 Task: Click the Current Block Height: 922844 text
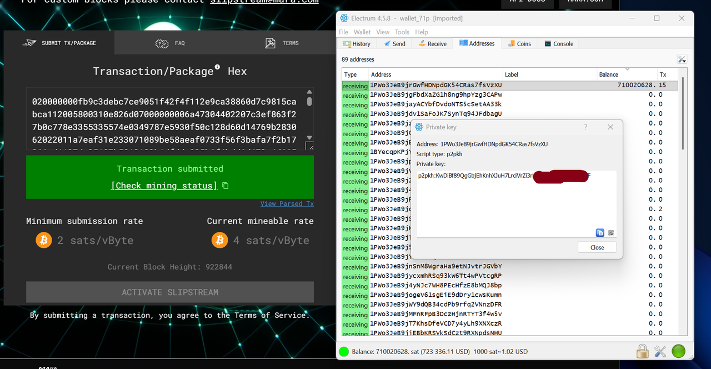pos(170,267)
